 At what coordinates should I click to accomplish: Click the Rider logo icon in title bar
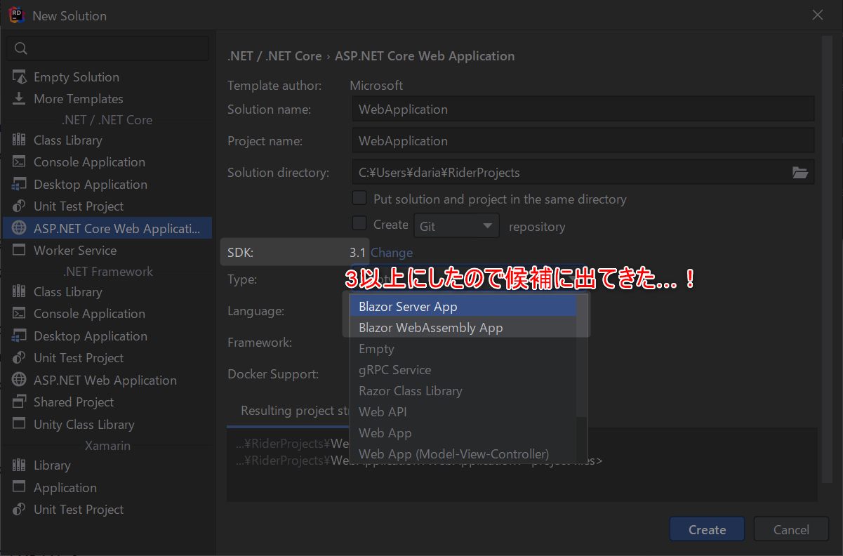point(17,15)
